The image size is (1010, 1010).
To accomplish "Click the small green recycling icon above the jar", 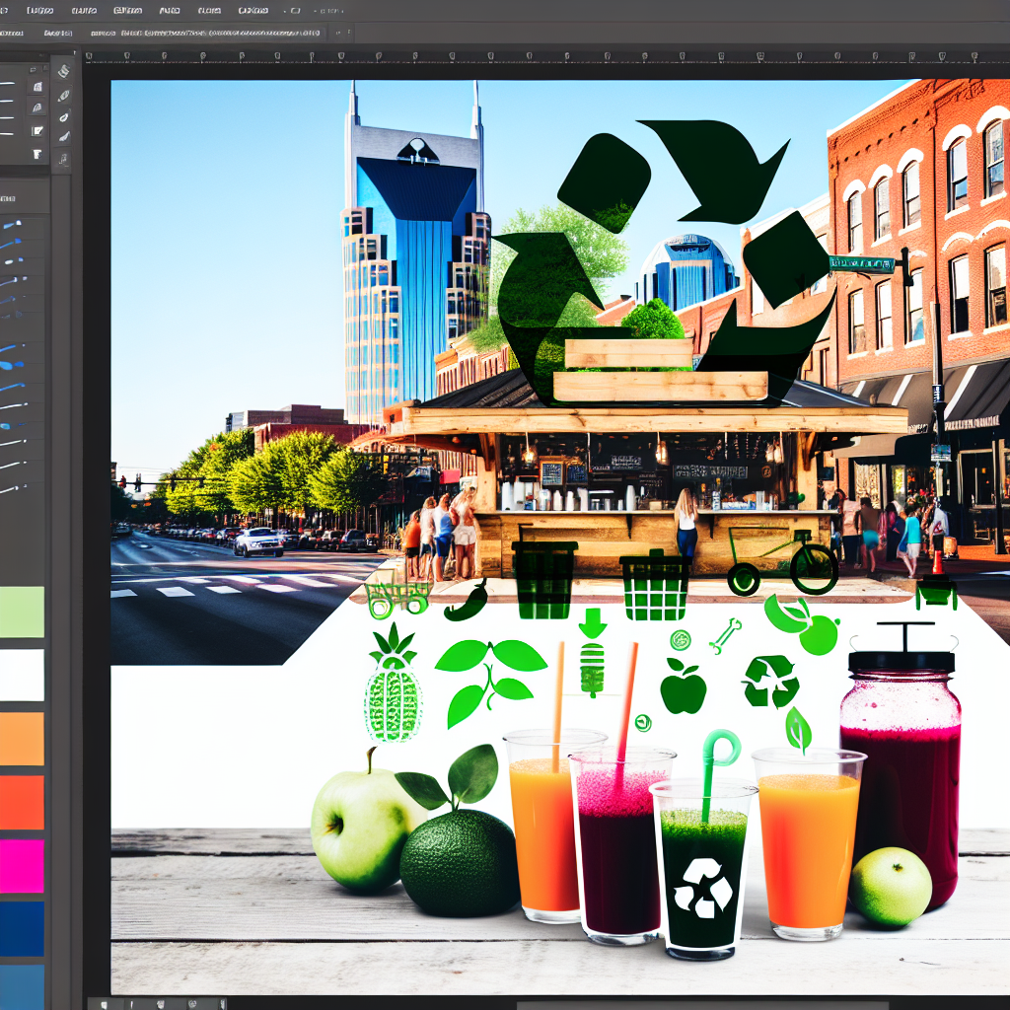I will click(x=770, y=681).
